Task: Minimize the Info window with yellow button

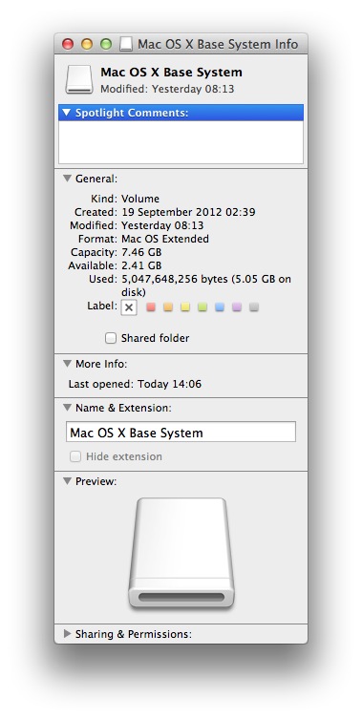Action: click(x=87, y=44)
